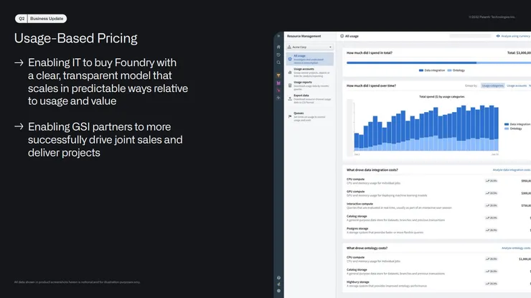Click the trend percentage badge on GPU compute row
531x298 pixels.
click(491, 193)
